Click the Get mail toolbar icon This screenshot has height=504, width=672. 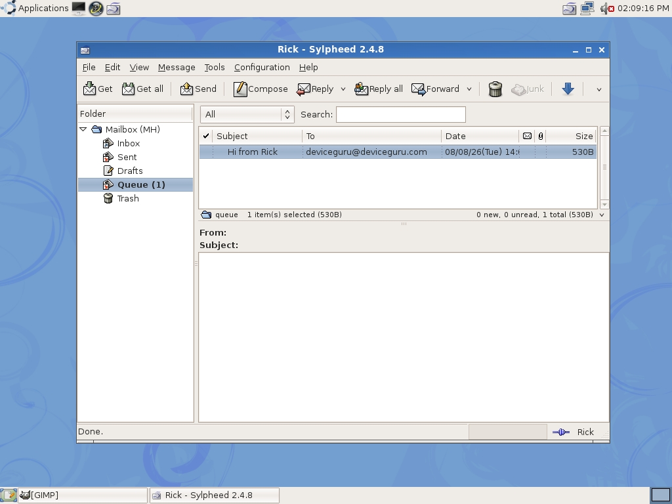tap(89, 89)
